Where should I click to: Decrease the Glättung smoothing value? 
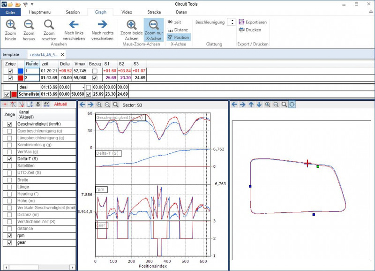coord(232,24)
